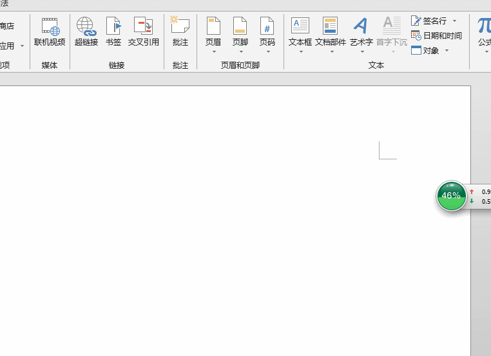
Task: Click the Object (对象) window icon
Action: click(416, 51)
